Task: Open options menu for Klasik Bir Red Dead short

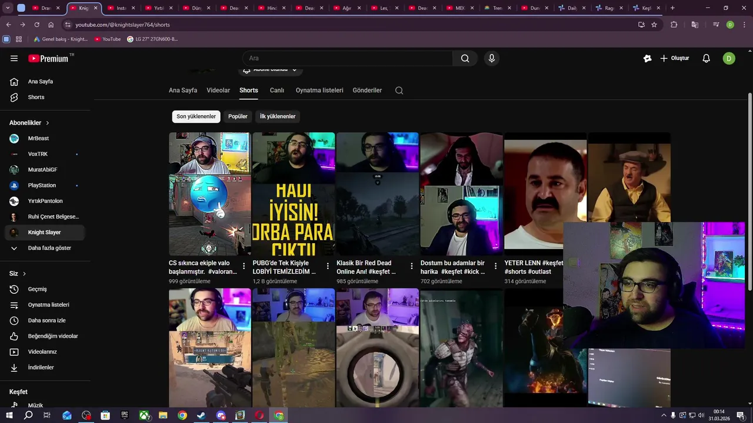Action: [411, 266]
